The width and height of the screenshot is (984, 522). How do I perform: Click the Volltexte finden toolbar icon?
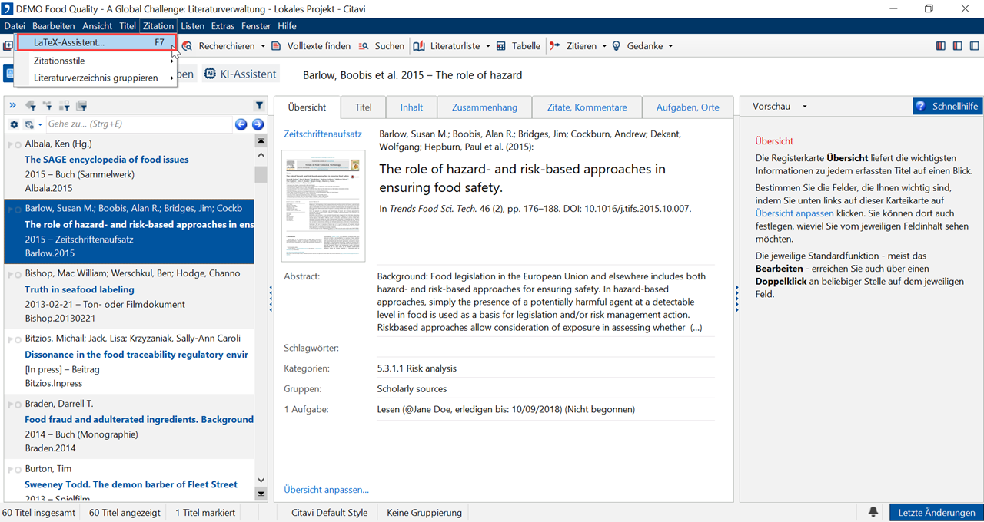coord(276,46)
